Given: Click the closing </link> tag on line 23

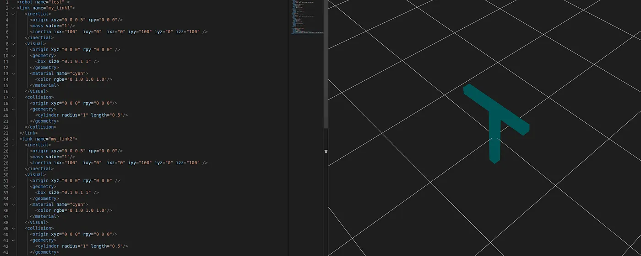Looking at the screenshot, I should coord(28,133).
